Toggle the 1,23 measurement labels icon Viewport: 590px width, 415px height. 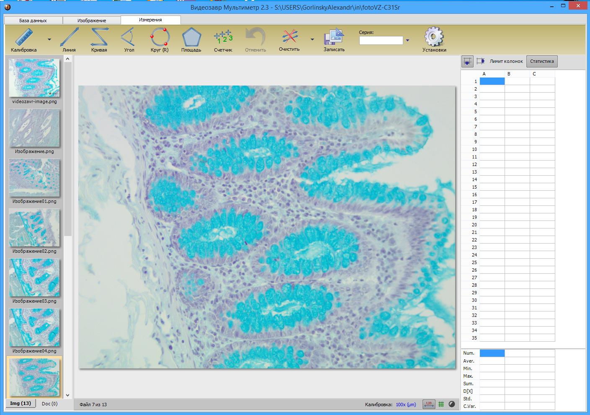[429, 404]
